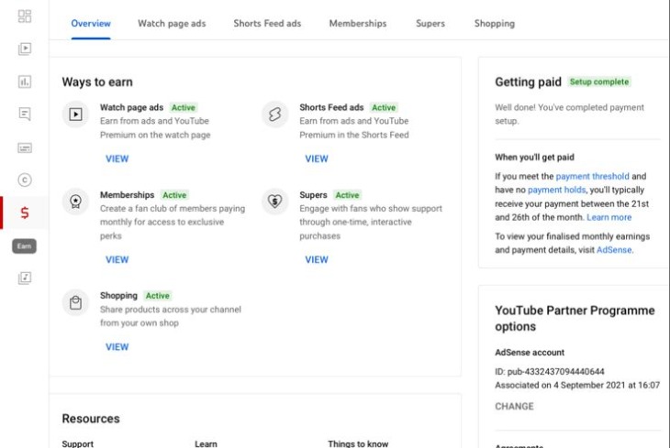Select the Earn dollar icon in sidebar
670x448 pixels.
(25, 213)
